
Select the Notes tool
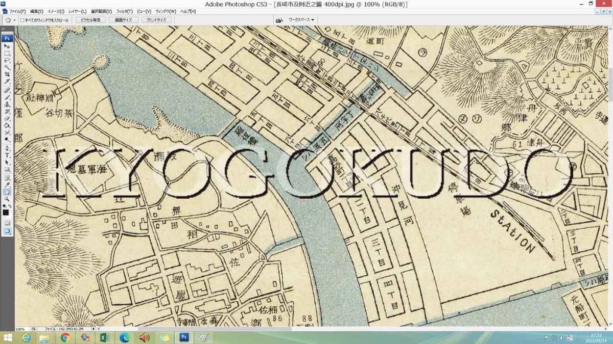tap(8, 178)
